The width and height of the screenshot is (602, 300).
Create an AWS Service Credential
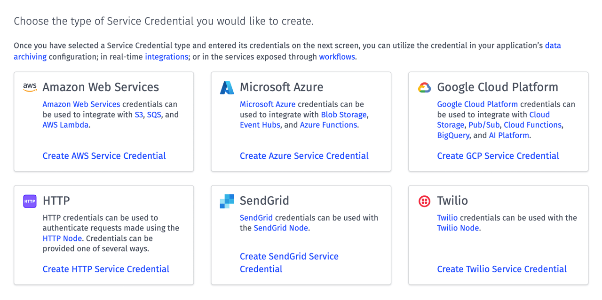104,155
